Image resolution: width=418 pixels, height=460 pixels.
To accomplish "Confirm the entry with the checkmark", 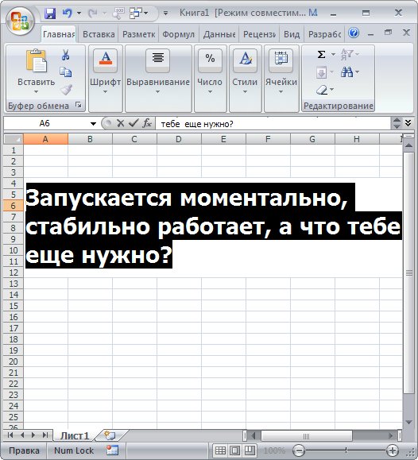I will [134, 123].
